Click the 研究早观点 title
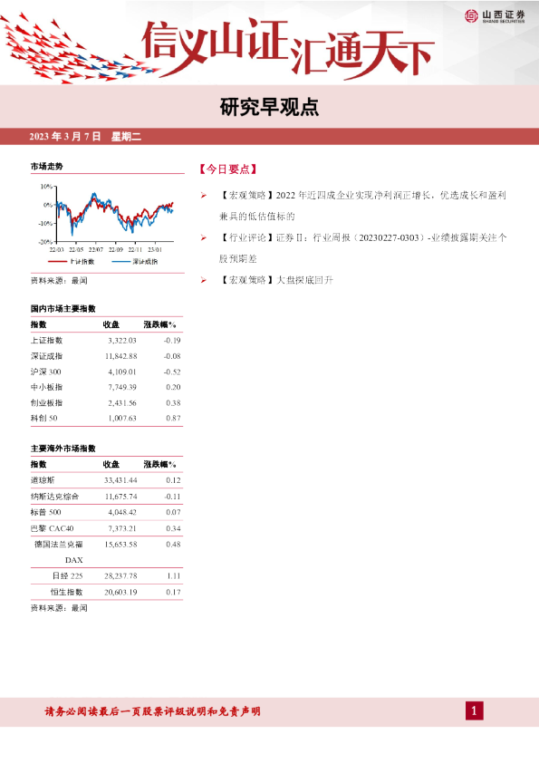 pos(269,107)
